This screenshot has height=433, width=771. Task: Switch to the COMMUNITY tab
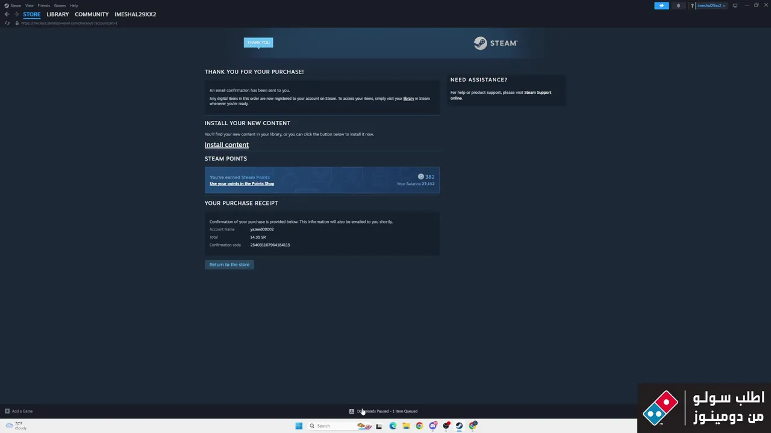[x=92, y=14]
